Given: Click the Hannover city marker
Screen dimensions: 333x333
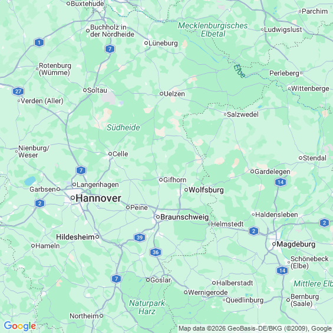Looking at the screenshot, I should pos(73,198).
